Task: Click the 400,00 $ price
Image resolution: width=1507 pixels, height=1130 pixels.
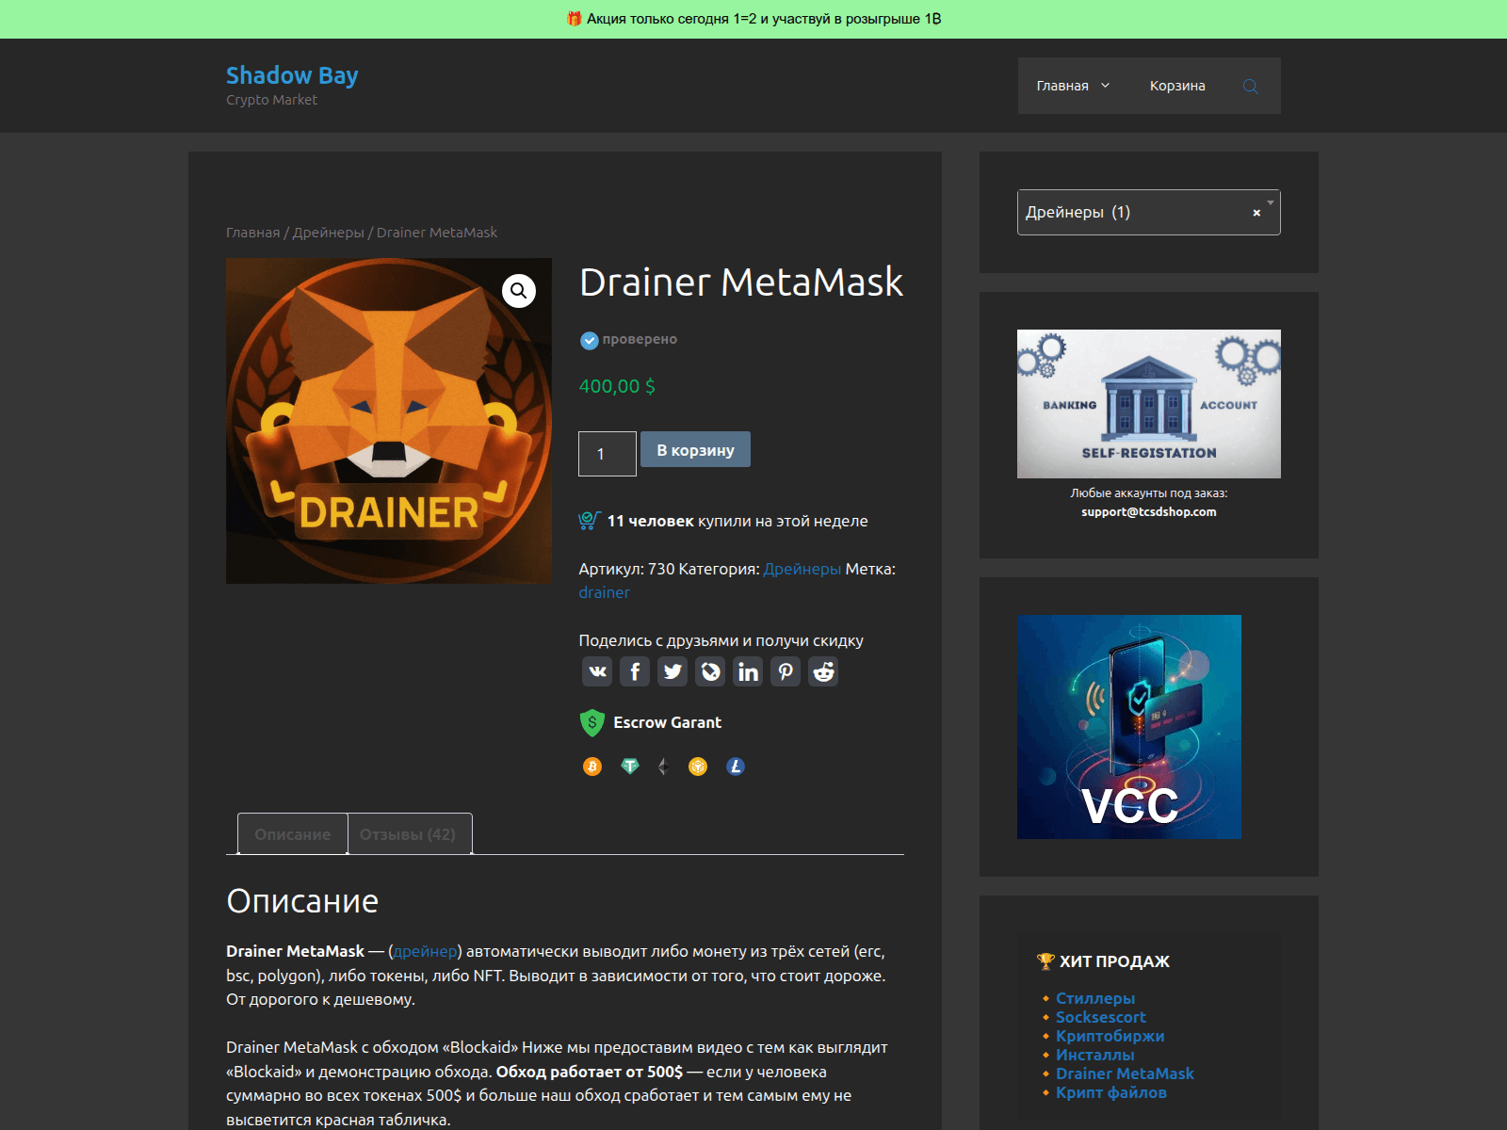Action: [617, 386]
